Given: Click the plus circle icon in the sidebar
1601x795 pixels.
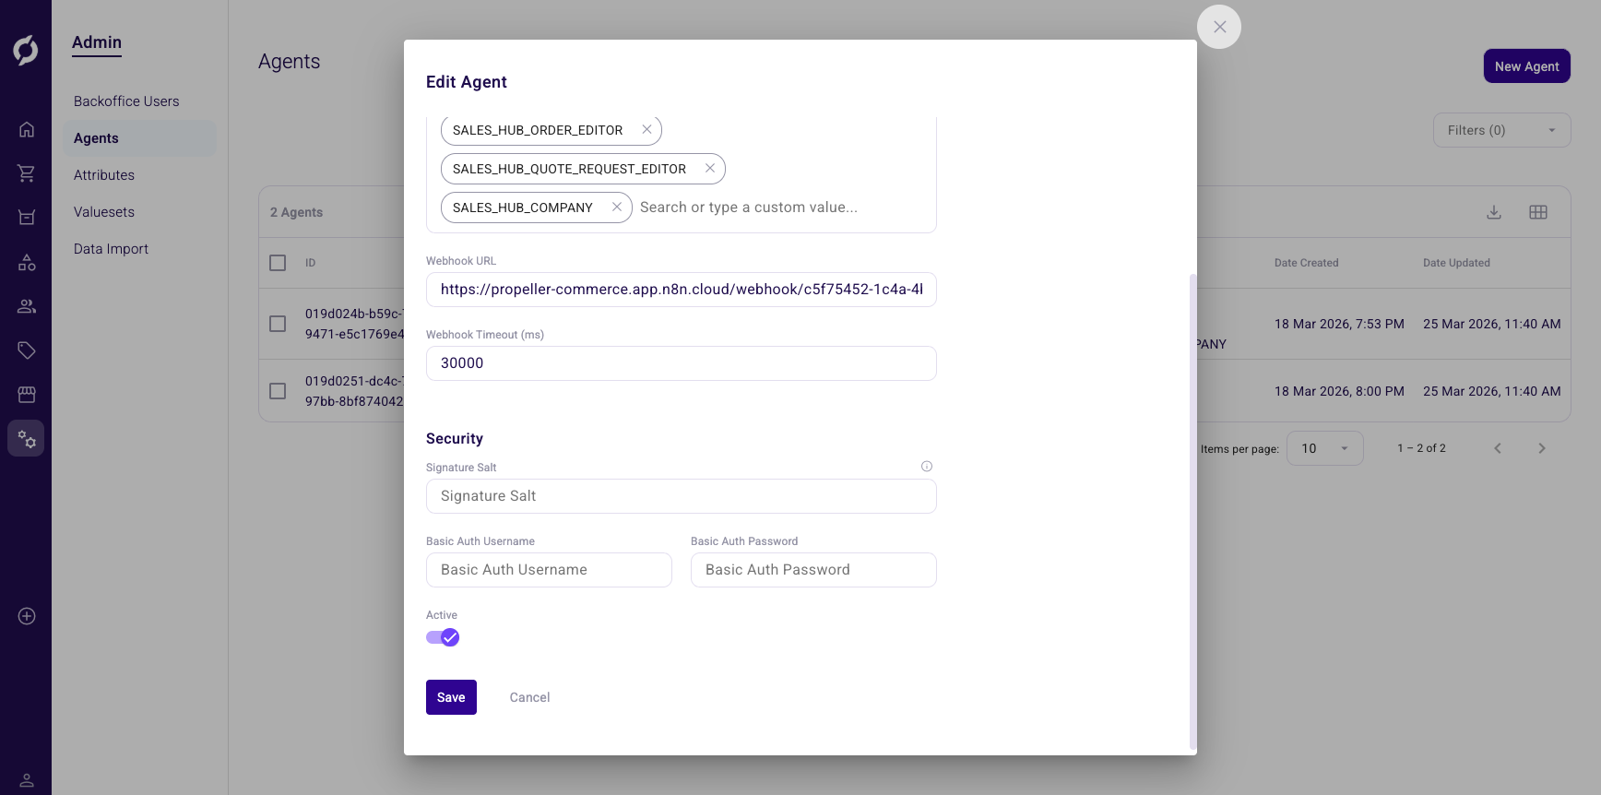Looking at the screenshot, I should [27, 616].
